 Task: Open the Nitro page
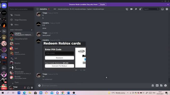click(21, 25)
